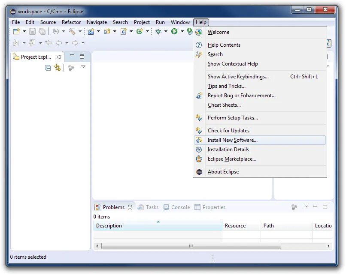The height and width of the screenshot is (275, 346).
Task: Open the Refactor menu
Action: tap(71, 22)
